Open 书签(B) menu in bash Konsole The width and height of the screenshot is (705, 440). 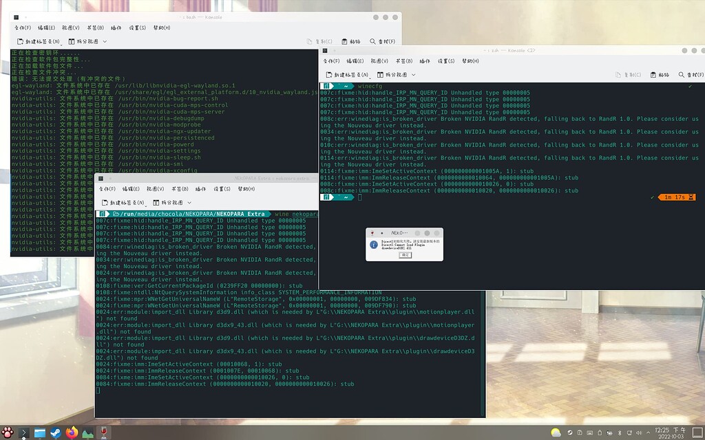click(95, 27)
